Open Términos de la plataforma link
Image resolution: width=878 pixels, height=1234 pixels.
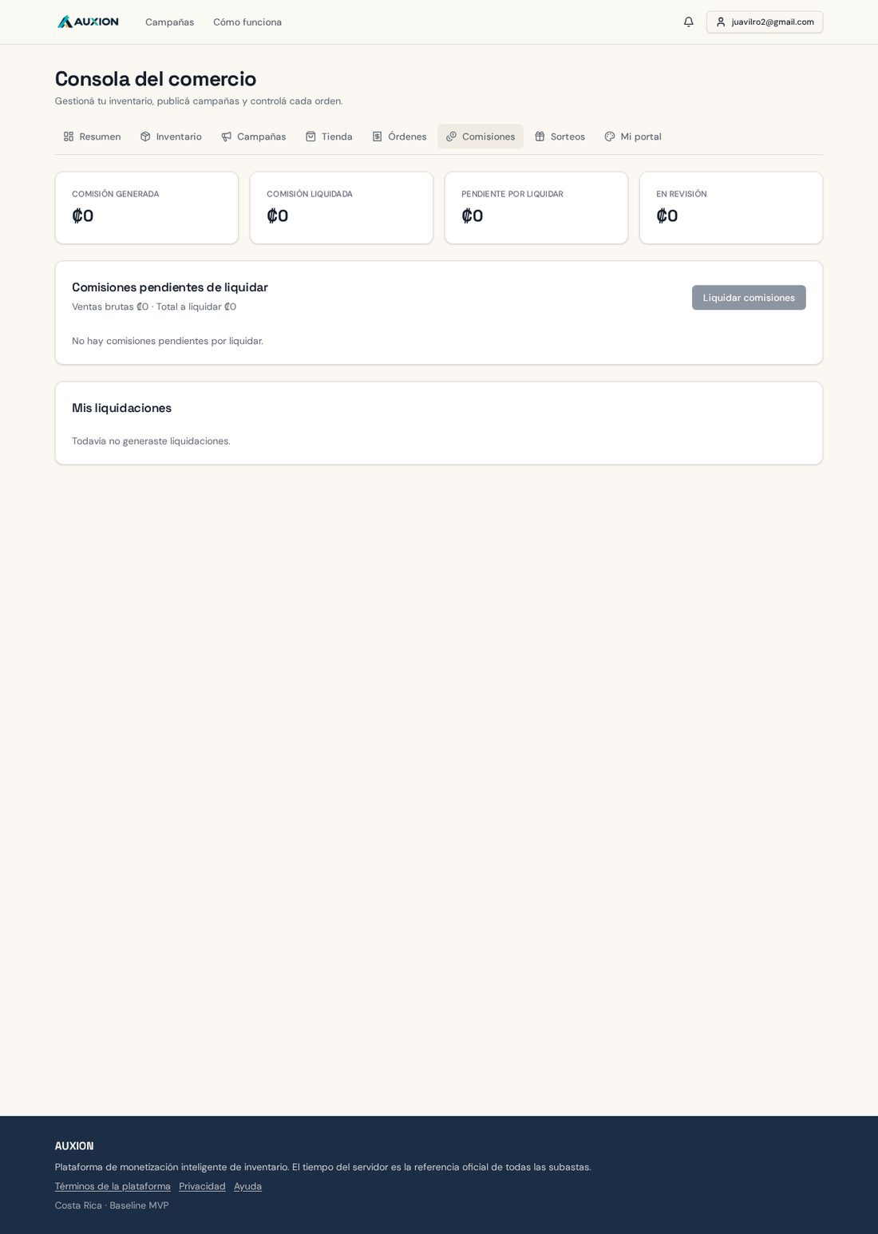coord(113,1186)
